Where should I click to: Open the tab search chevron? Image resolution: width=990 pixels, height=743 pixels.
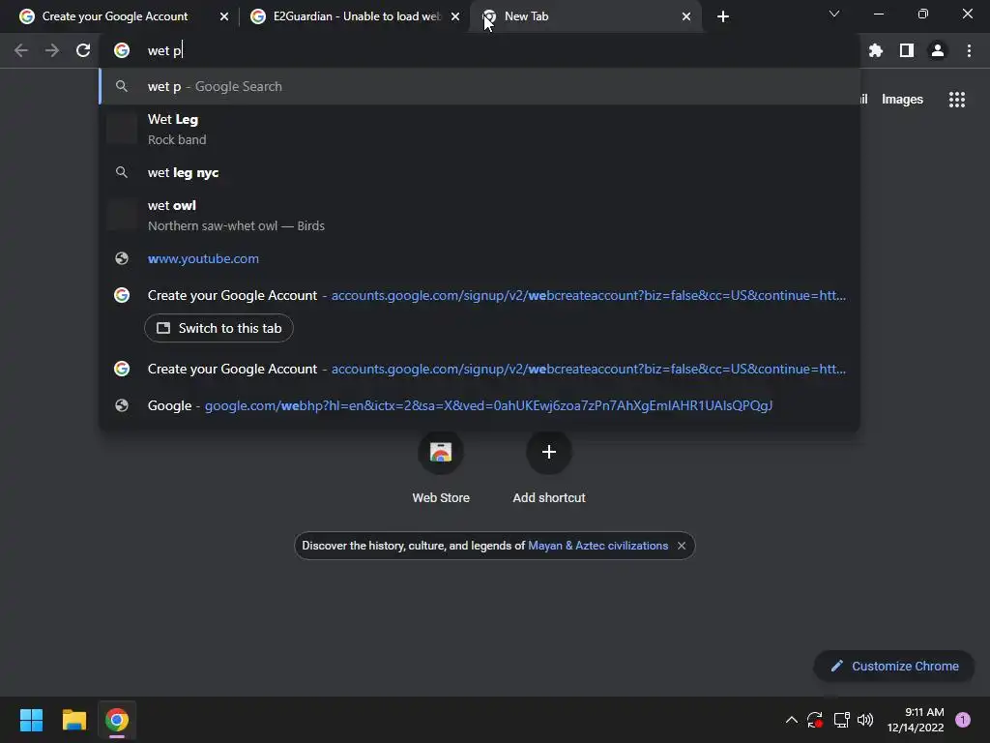pyautogui.click(x=834, y=14)
